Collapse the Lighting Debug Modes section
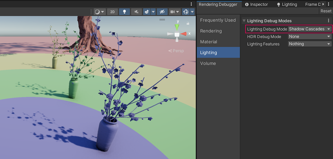This screenshot has height=159, width=333. point(244,21)
